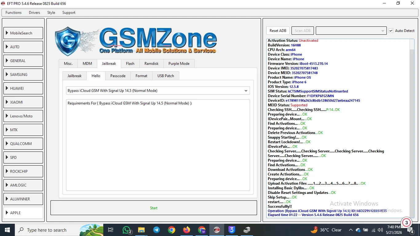Toggle the Auto Detect checkbox
Image resolution: width=420 pixels, height=236 pixels.
tap(391, 31)
